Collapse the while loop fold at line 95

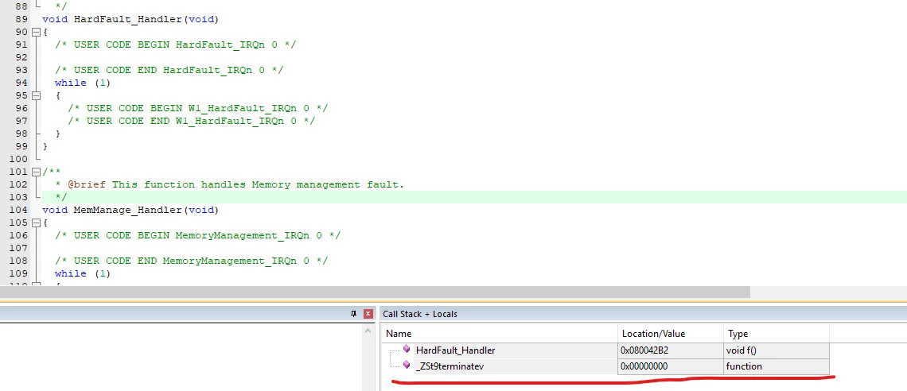(36, 95)
